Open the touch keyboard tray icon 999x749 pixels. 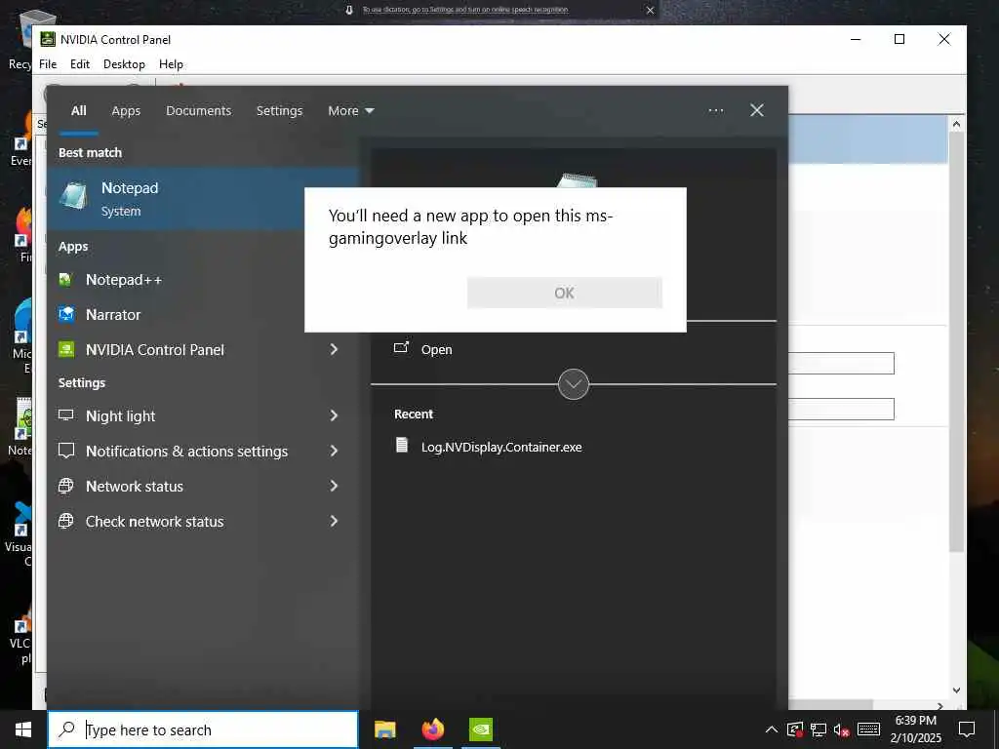pos(869,729)
